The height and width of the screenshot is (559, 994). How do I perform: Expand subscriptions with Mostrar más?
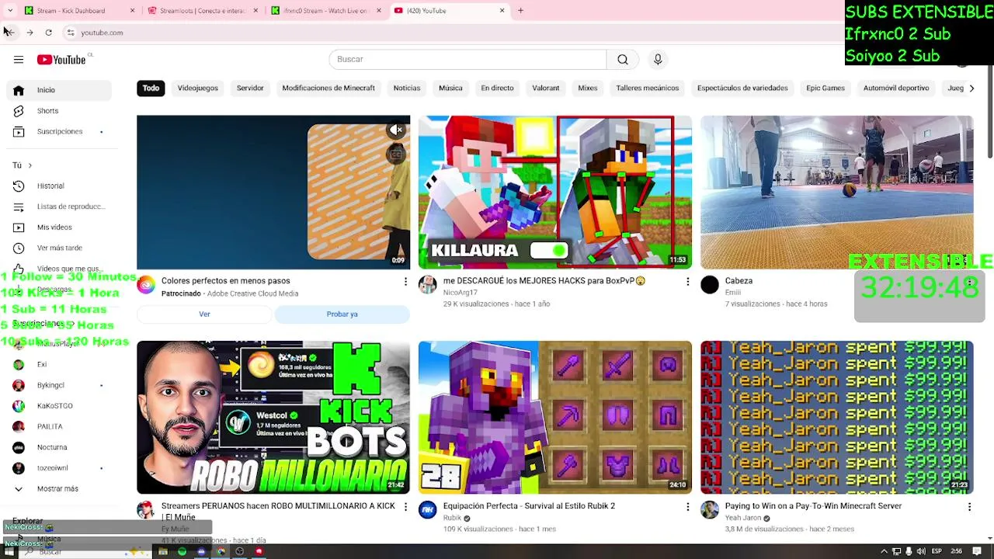pos(59,489)
